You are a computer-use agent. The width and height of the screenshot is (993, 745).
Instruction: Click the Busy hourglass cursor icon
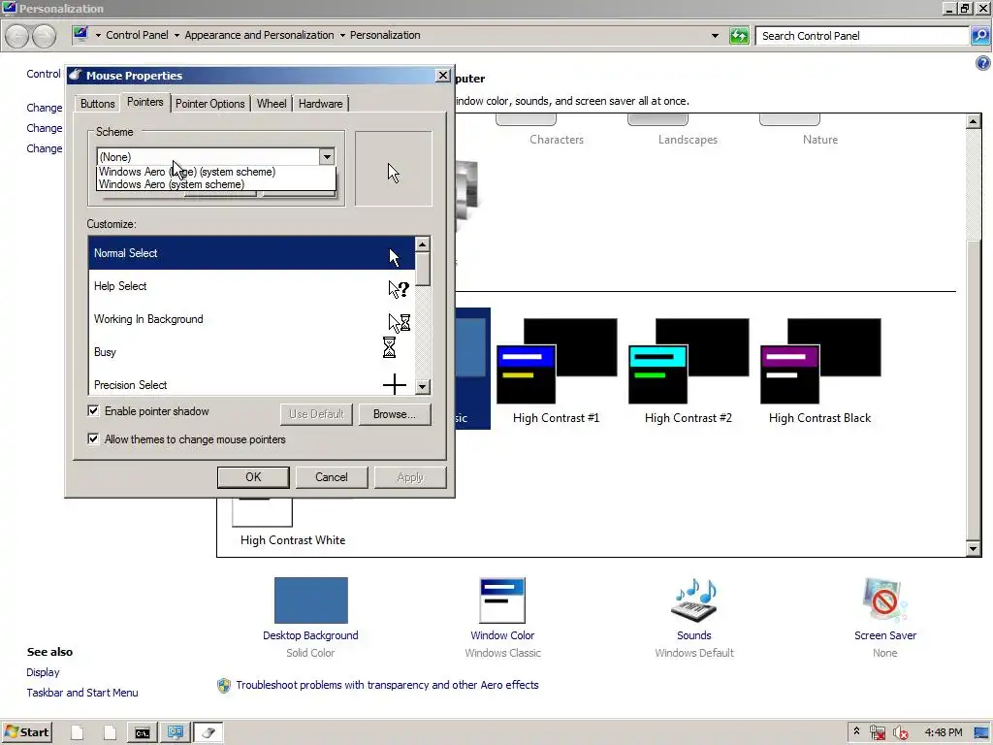tap(390, 347)
